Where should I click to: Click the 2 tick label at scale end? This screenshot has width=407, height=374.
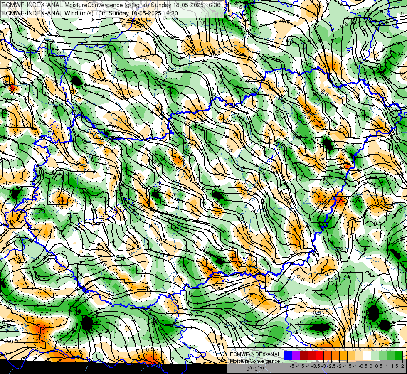click(x=402, y=366)
